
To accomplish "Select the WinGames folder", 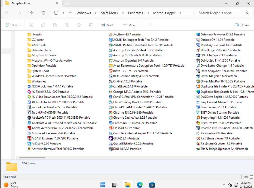I will (37, 81).
